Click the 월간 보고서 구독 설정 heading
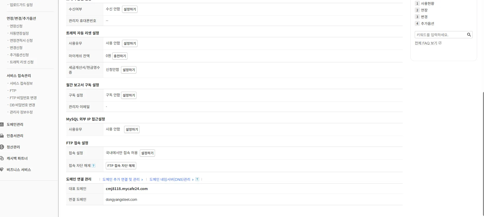This screenshot has width=484, height=217. tap(83, 85)
